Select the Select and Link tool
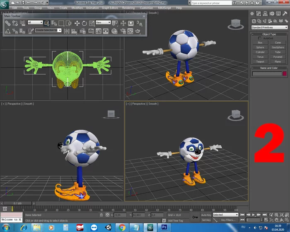 tap(7, 23)
